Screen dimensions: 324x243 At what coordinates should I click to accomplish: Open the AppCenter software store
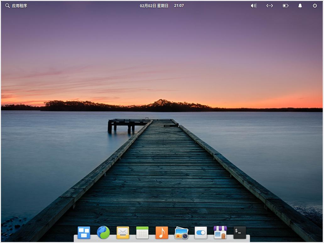coord(220,232)
